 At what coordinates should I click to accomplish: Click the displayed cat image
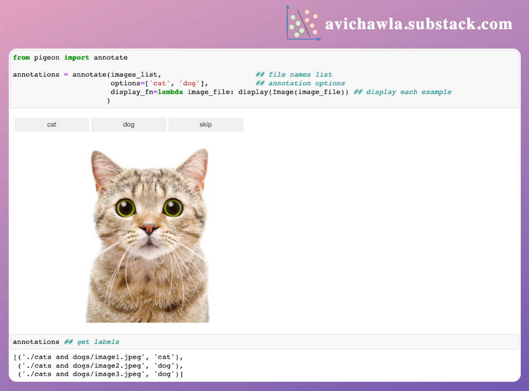click(148, 235)
